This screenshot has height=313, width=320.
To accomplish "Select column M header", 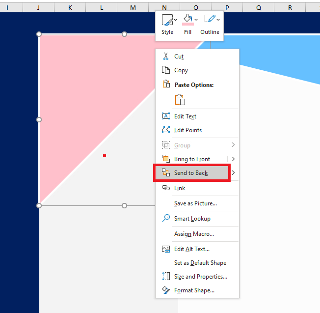I will pos(133,7).
